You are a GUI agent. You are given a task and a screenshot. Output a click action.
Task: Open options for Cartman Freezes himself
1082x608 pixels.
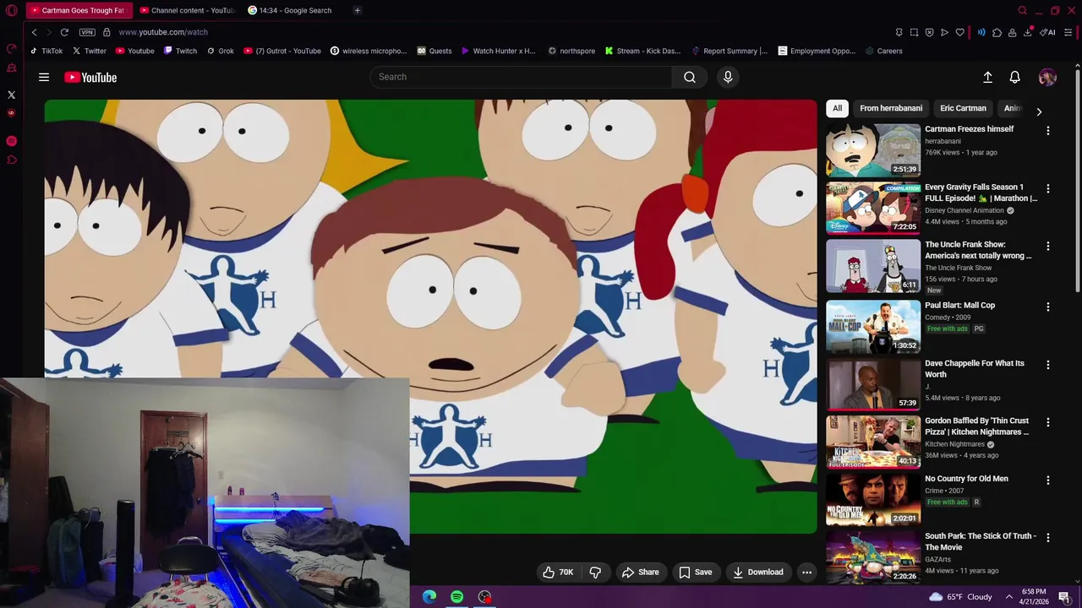click(x=1048, y=131)
